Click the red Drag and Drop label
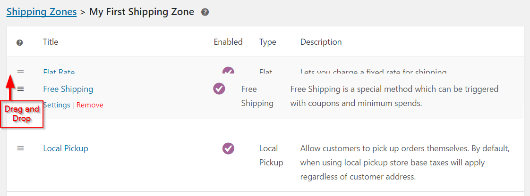 22,114
